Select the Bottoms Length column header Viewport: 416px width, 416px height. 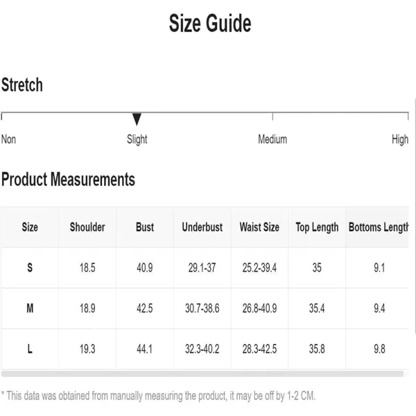coord(377,227)
